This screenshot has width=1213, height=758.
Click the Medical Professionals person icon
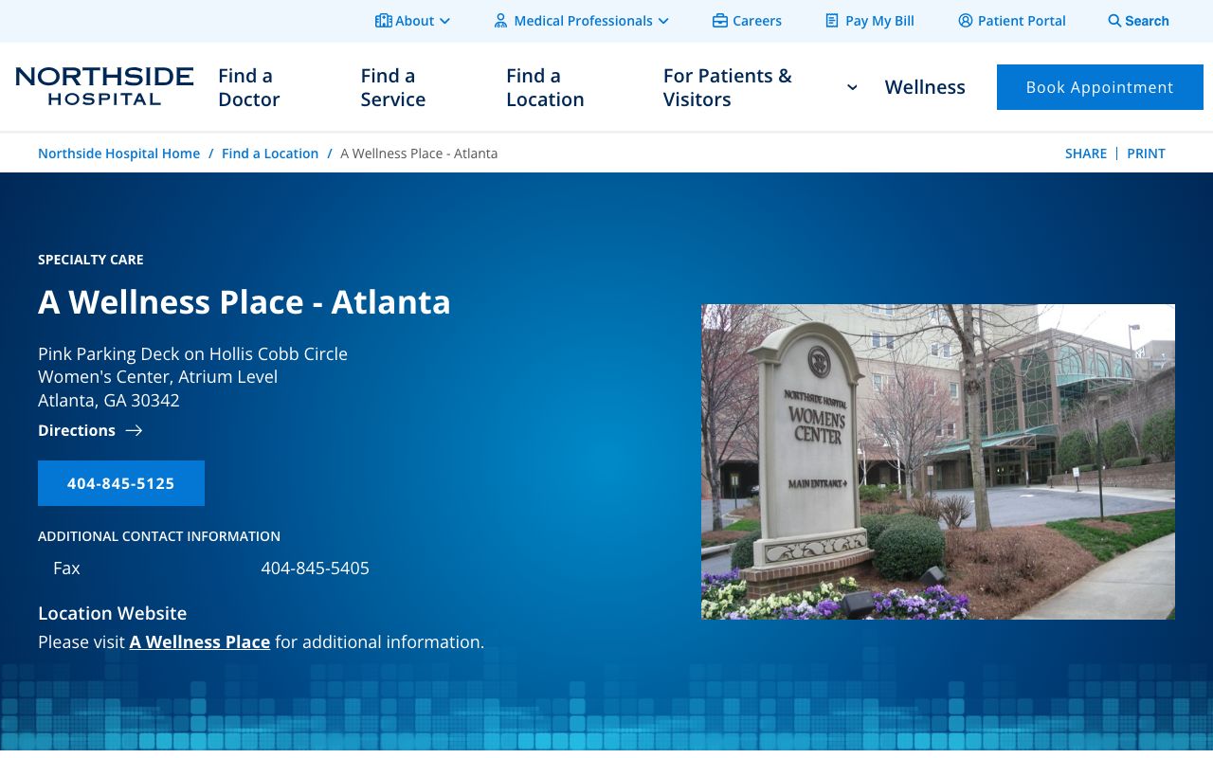(500, 20)
